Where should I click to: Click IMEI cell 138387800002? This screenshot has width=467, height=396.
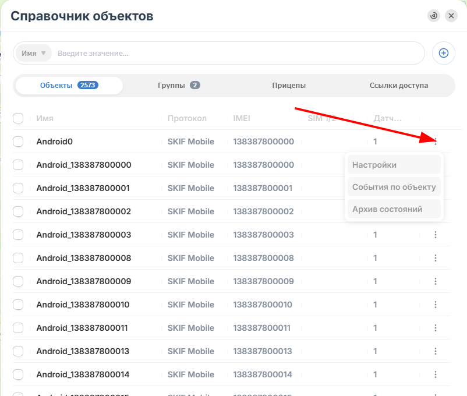click(x=264, y=211)
